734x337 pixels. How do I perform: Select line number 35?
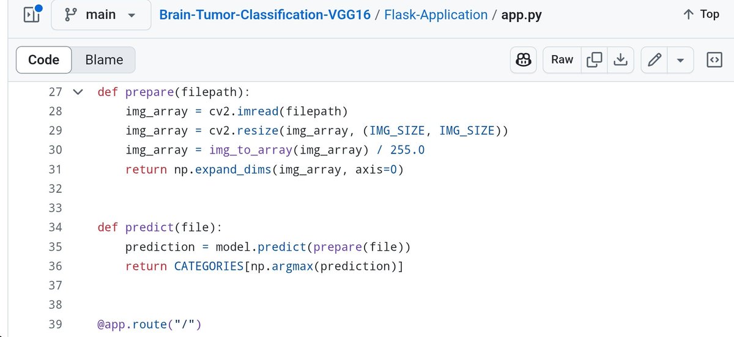(x=55, y=247)
